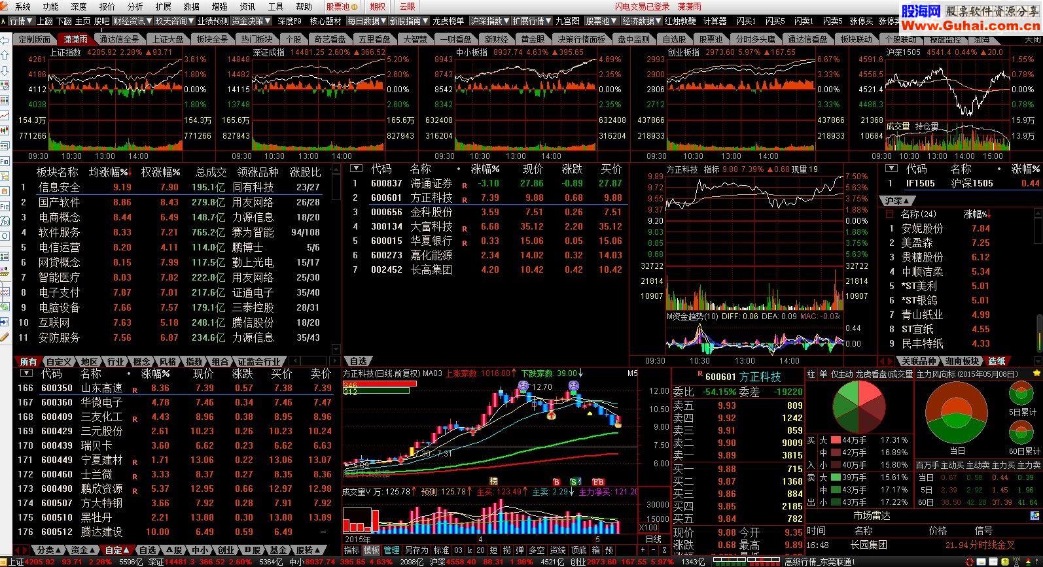Screen dimensions: 1043x567
Task: Toggle the 模板 button under the chart
Action: tap(371, 550)
